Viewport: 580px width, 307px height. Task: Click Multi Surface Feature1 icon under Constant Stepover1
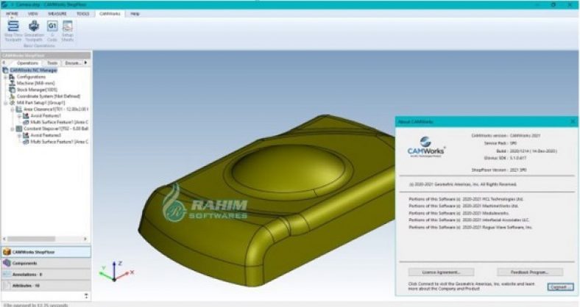click(26, 142)
